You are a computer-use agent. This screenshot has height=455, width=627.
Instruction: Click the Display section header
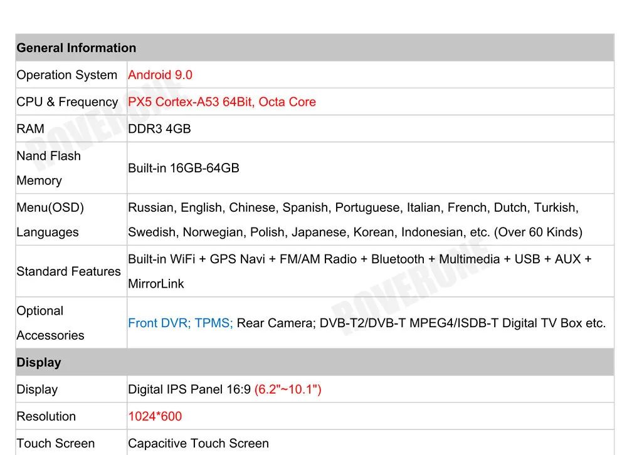point(39,362)
